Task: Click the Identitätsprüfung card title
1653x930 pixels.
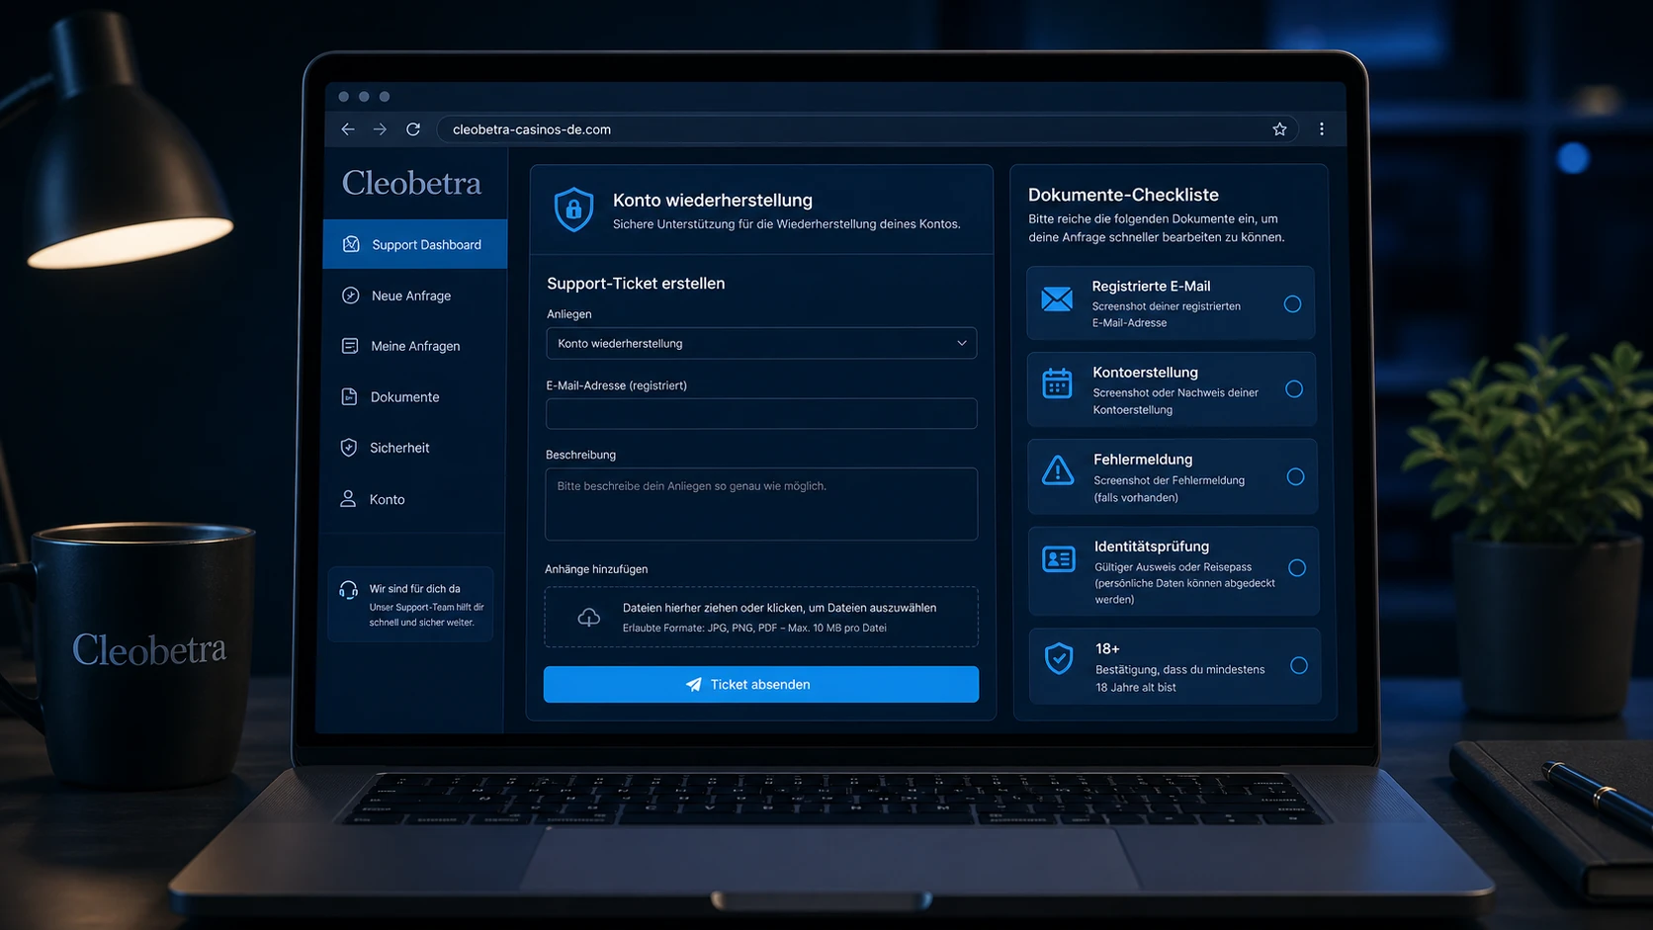Action: click(x=1152, y=547)
